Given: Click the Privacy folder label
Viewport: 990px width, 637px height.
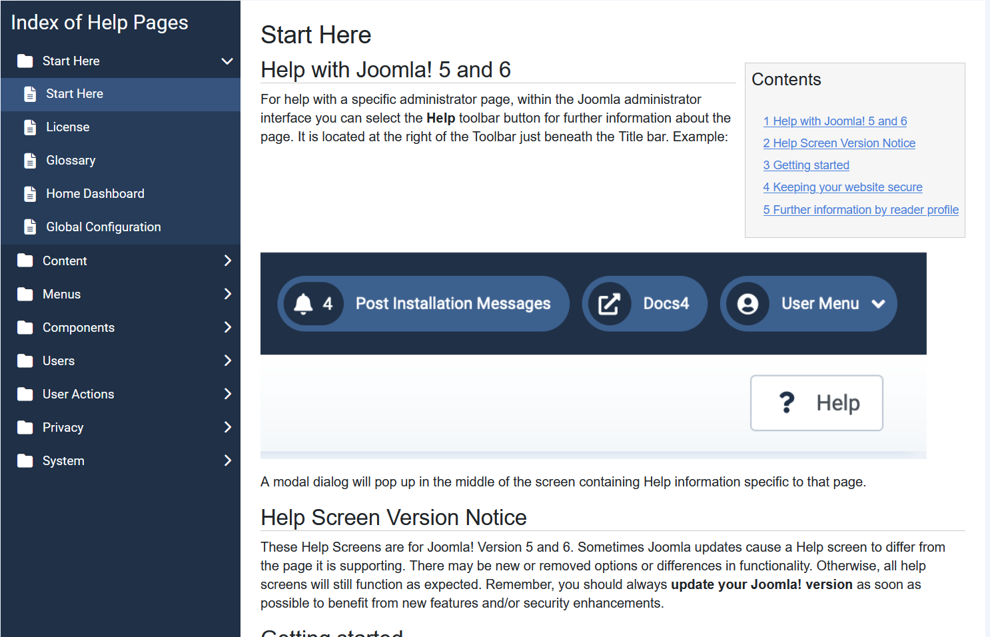Looking at the screenshot, I should pos(63,427).
